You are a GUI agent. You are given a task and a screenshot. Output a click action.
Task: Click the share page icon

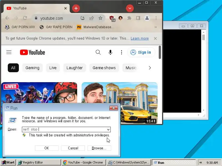click(x=92, y=18)
